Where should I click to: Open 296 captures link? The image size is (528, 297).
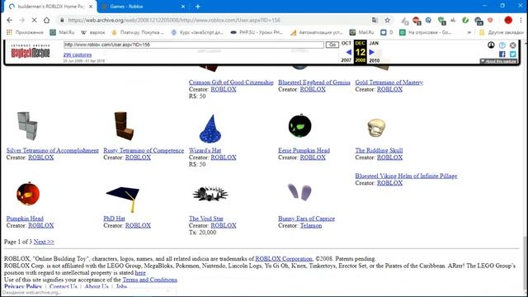coord(77,54)
